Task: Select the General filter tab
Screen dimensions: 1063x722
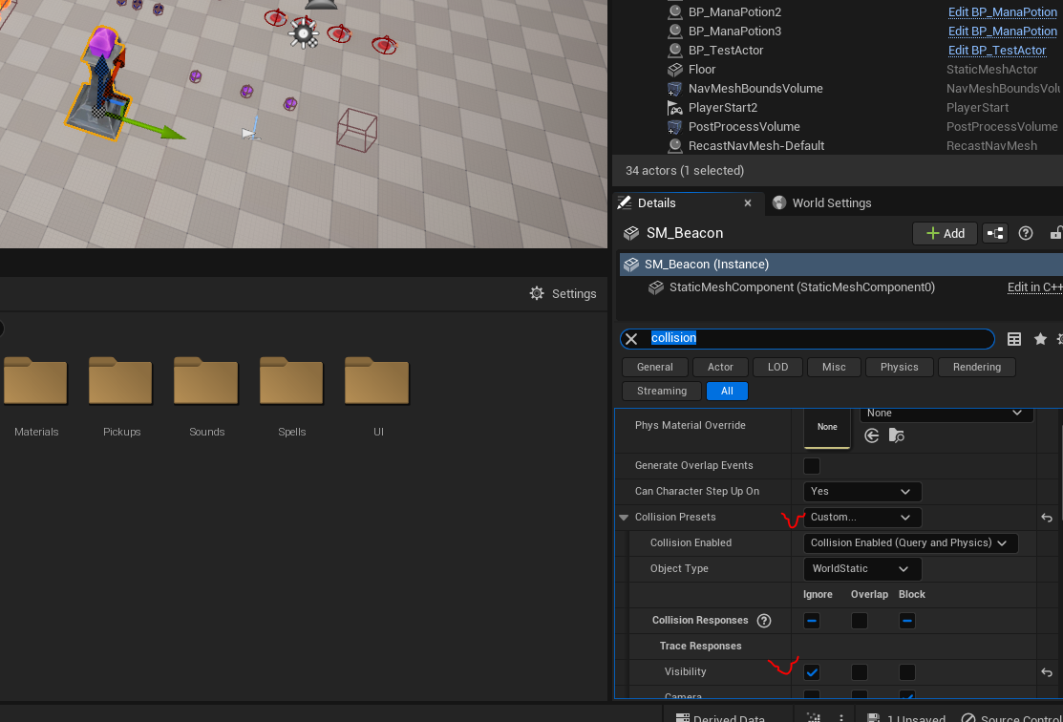Action: [655, 367]
